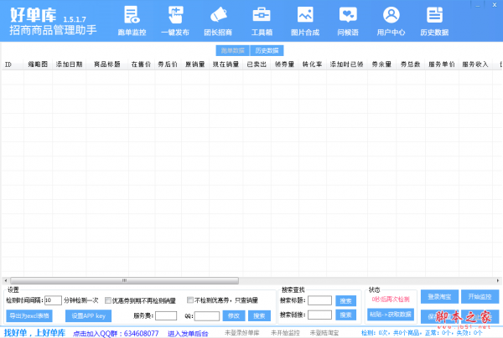Click 未开始监控 status text
This screenshot has width=503, height=338.
click(285, 333)
